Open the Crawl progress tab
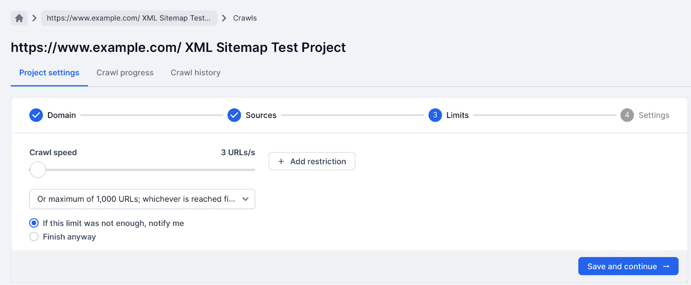This screenshot has width=691, height=285. pyautogui.click(x=125, y=73)
